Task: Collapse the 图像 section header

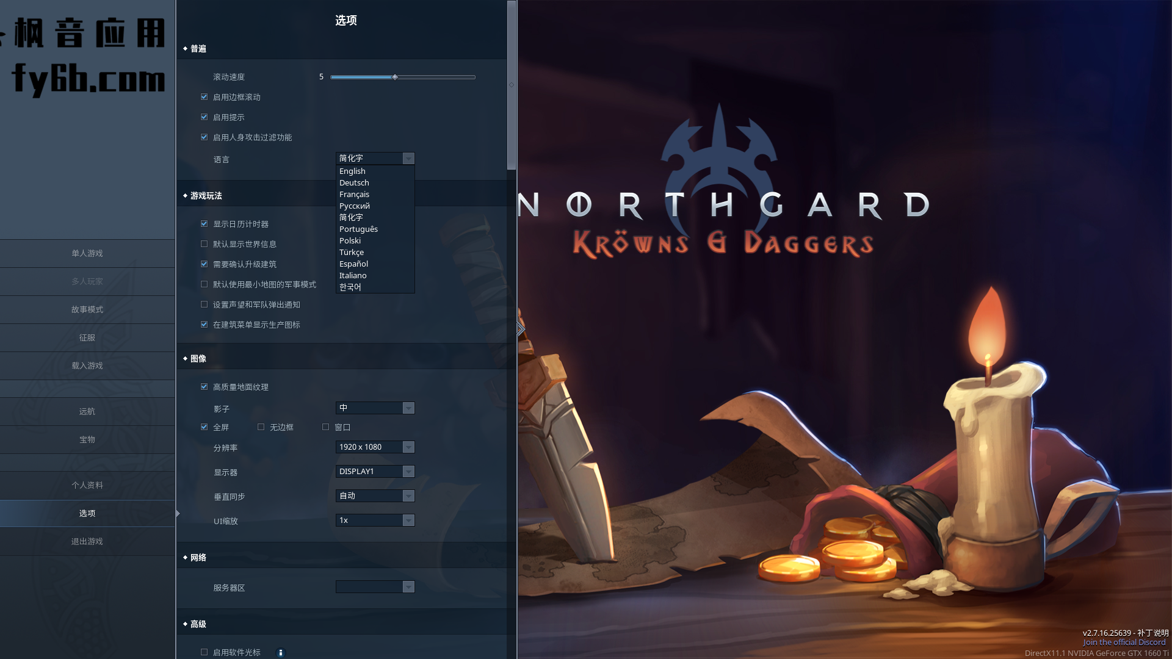Action: click(195, 359)
